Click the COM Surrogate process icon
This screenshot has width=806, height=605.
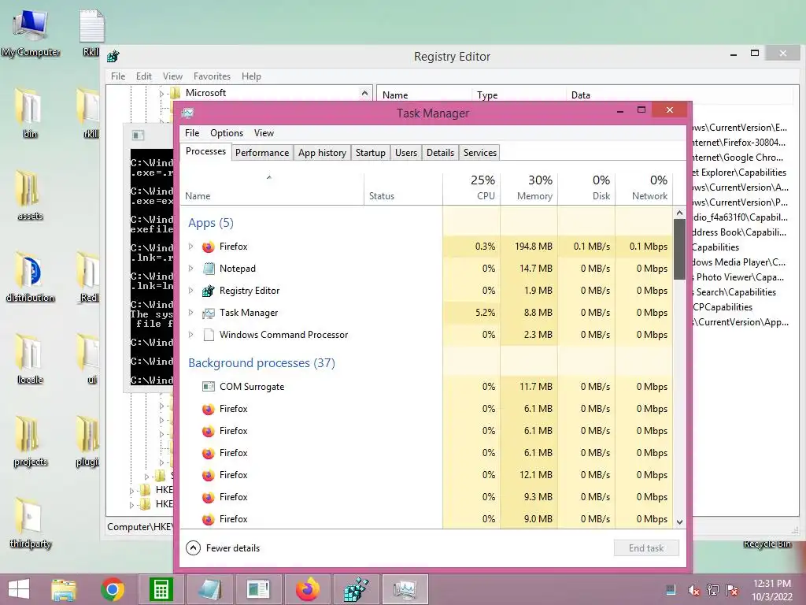[x=208, y=387]
